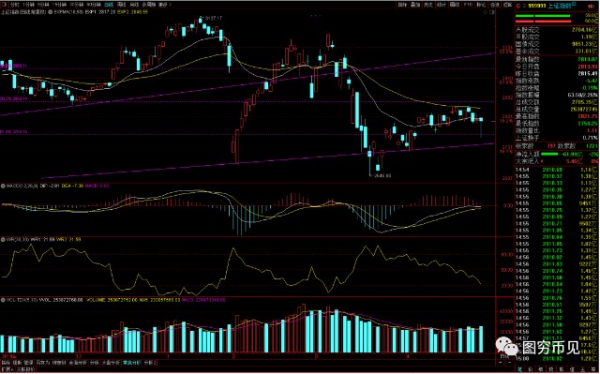Click 关联报价 in bottom bar
Viewport: 600px width, 374px height.
(x=26, y=370)
